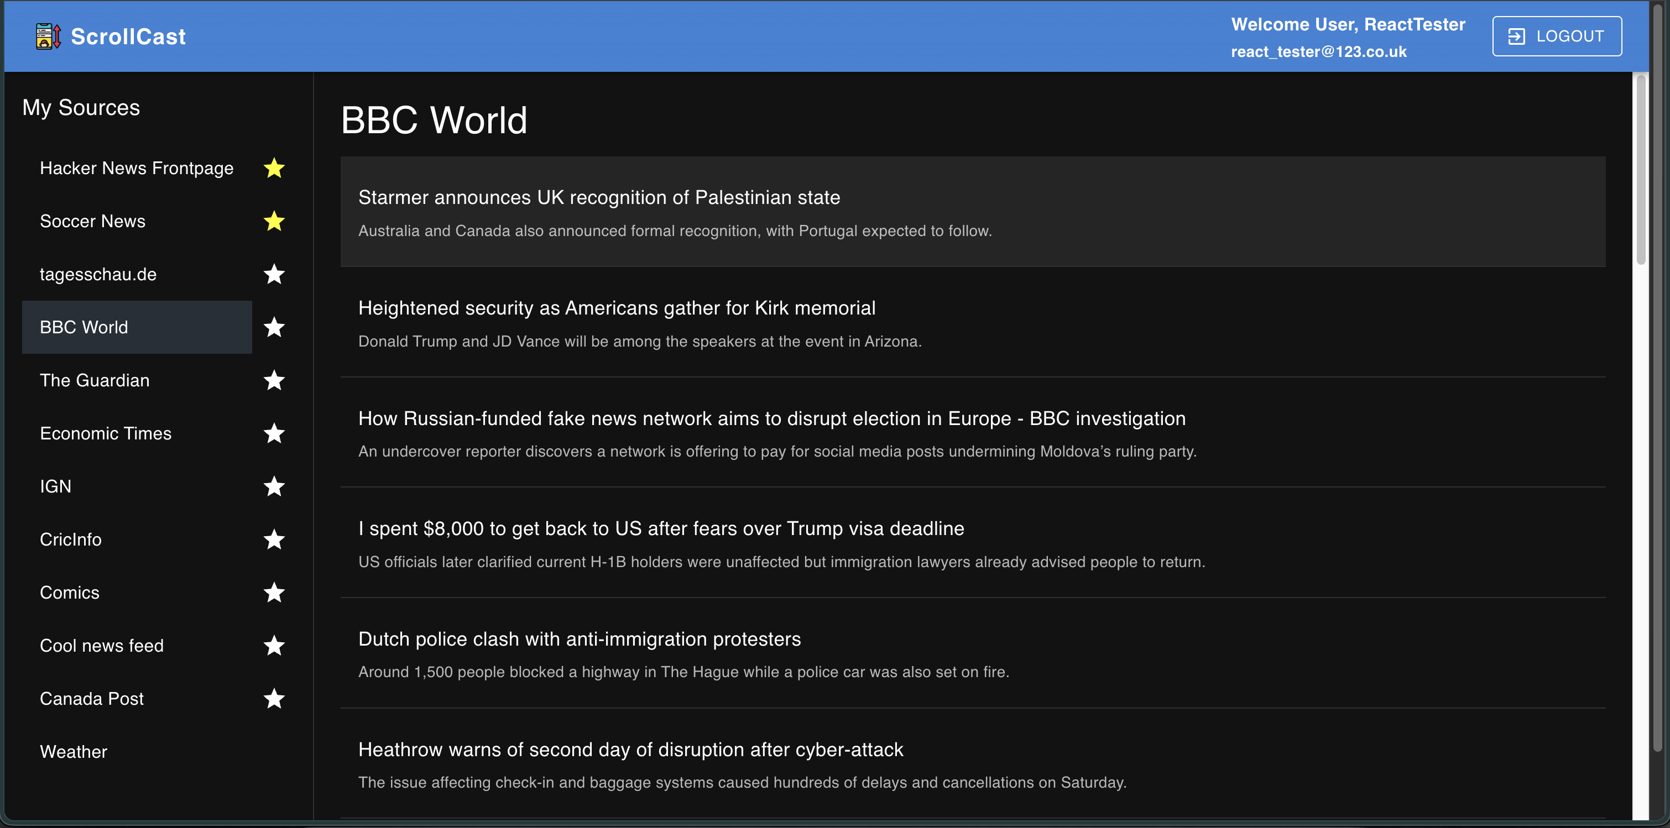Screen dimensions: 1670x828
Task: Open Starmer Palestinian state recognition article
Action: [598, 198]
